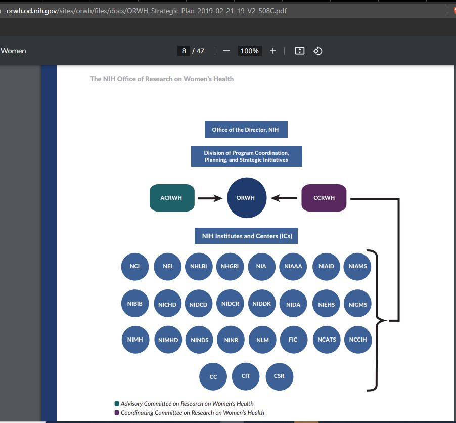456x423 pixels.
Task: Click the NCI circle
Action: tap(135, 266)
